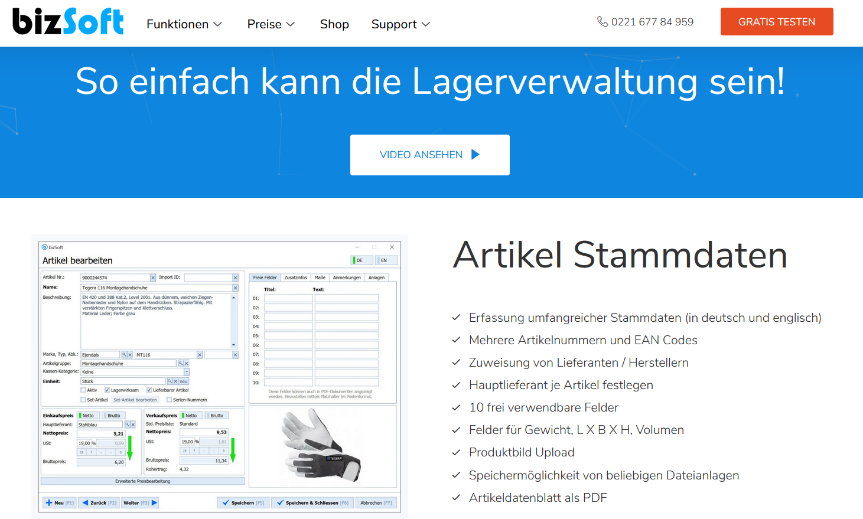The image size is (863, 519).
Task: Open the Preise dropdown menu
Action: point(271,24)
